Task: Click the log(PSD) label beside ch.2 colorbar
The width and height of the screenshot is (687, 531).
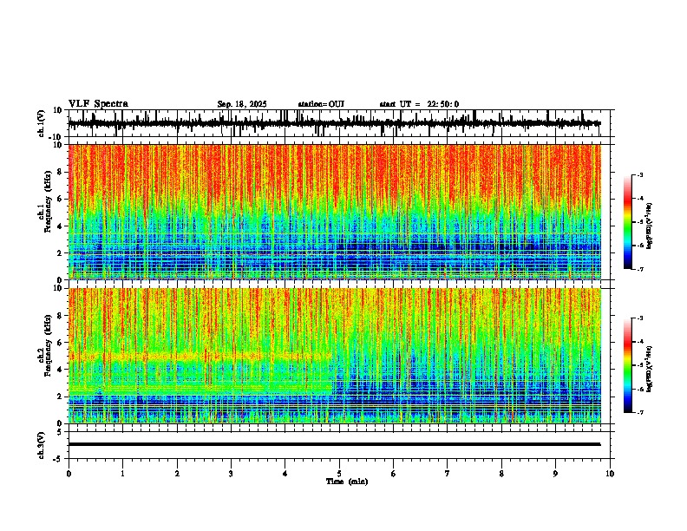Action: pos(650,369)
